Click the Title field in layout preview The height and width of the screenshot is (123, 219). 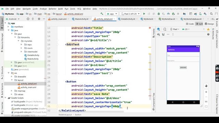[x=183, y=55]
